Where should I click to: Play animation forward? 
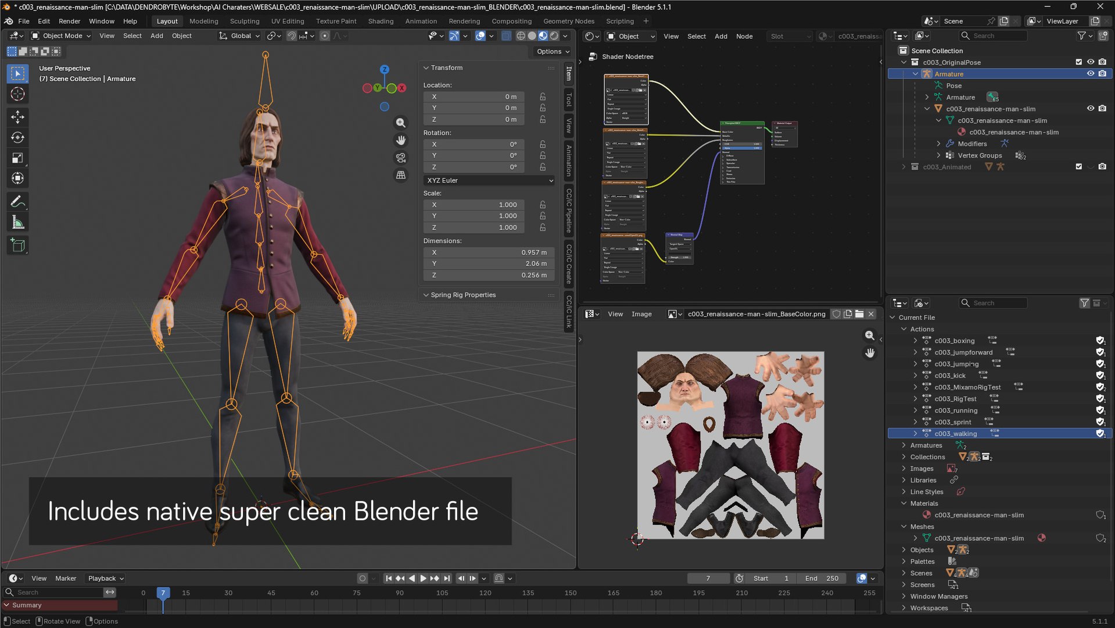(x=423, y=579)
